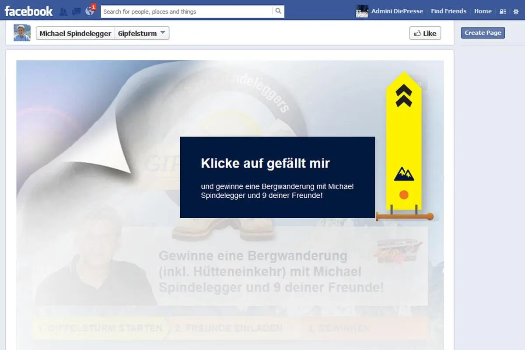The image size is (525, 350).
Task: Click the black double-chevron on the yellow sign
Action: coord(405,94)
